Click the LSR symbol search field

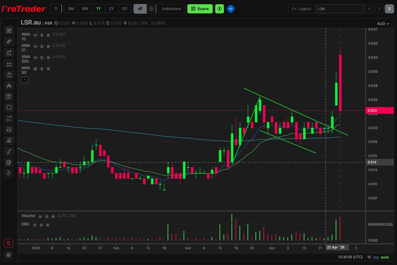pyautogui.click(x=340, y=9)
